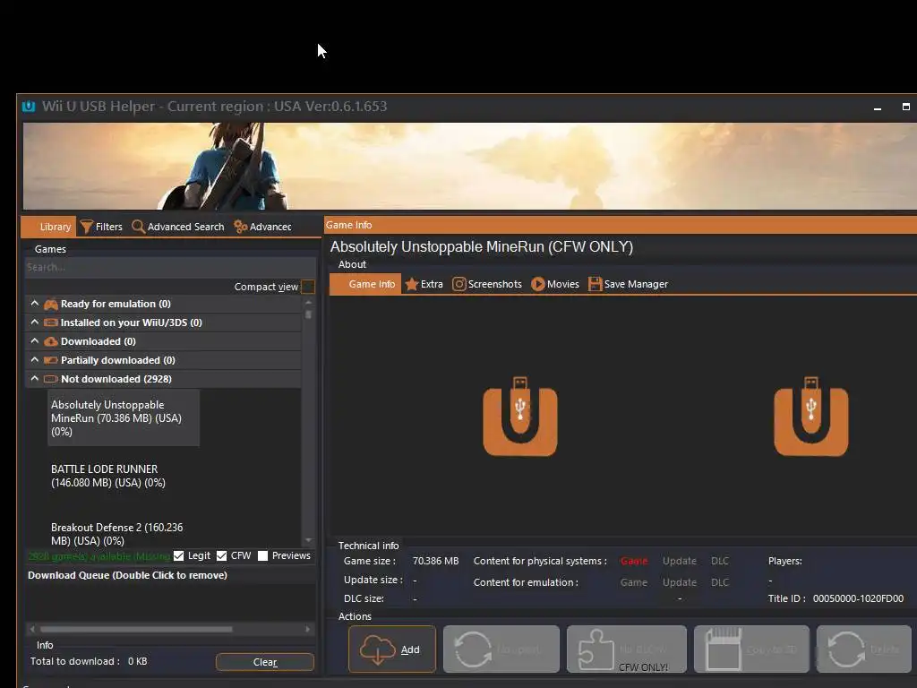Click the green games available status text
The width and height of the screenshot is (917, 688).
pos(99,555)
